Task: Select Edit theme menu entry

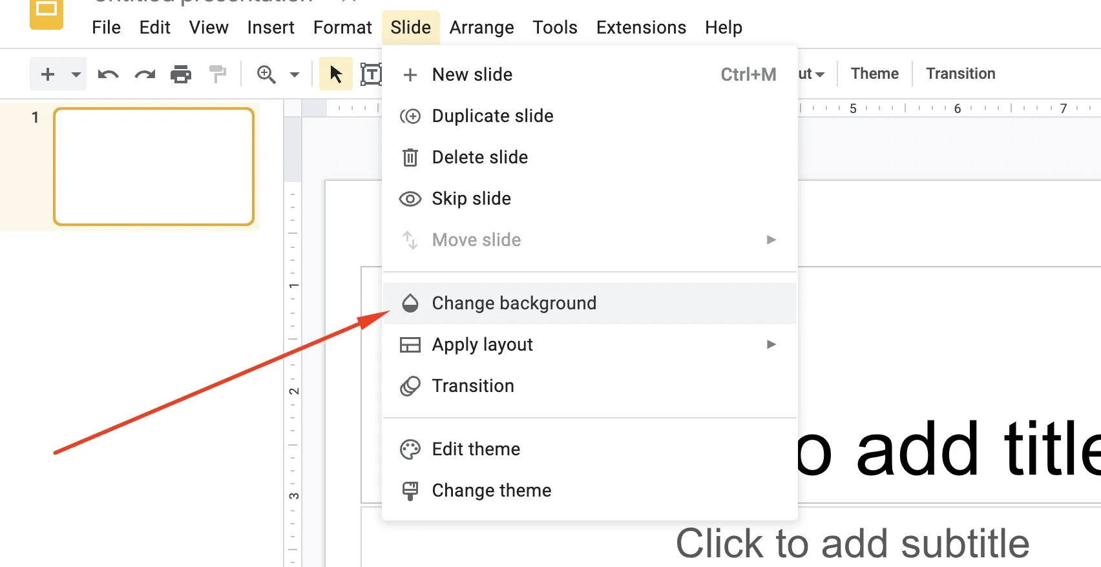Action: (x=589, y=449)
